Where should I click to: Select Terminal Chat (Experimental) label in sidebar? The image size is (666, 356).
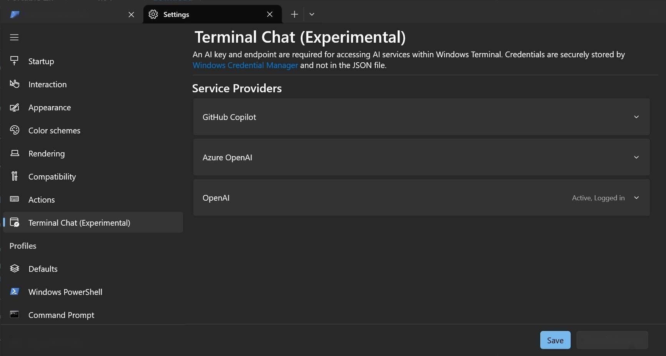tap(79, 223)
